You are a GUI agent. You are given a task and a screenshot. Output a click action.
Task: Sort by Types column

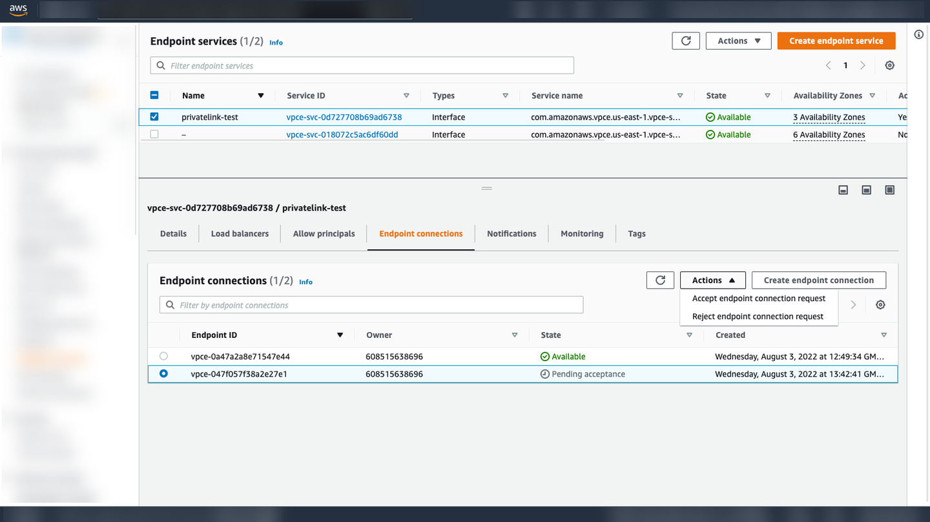pos(505,96)
